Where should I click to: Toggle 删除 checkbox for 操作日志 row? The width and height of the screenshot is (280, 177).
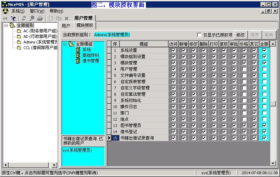[x=204, y=107]
